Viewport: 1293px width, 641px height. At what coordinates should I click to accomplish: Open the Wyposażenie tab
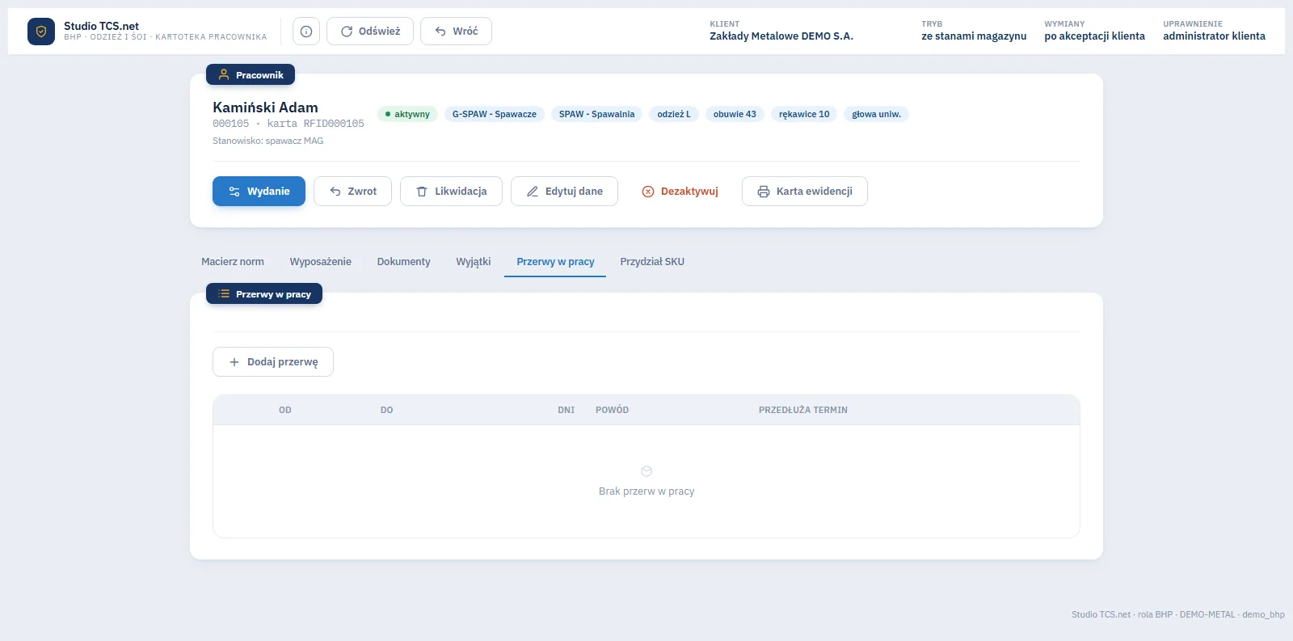(321, 262)
